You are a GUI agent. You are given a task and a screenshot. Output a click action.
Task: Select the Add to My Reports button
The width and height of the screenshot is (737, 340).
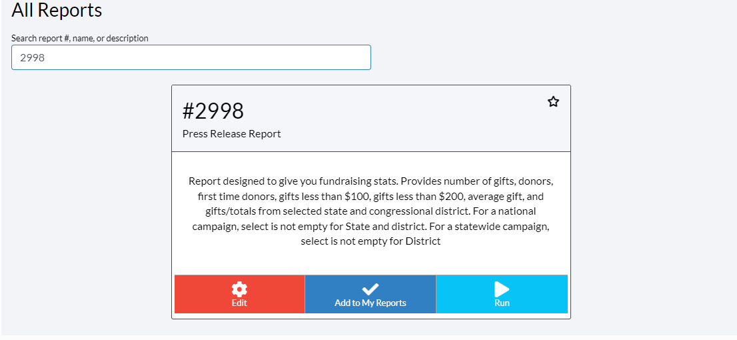click(370, 295)
